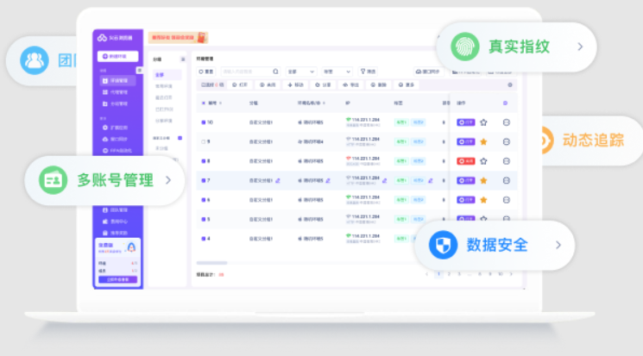Click the red close button in row 8
Viewport: 643px width, 356px height.
click(466, 161)
